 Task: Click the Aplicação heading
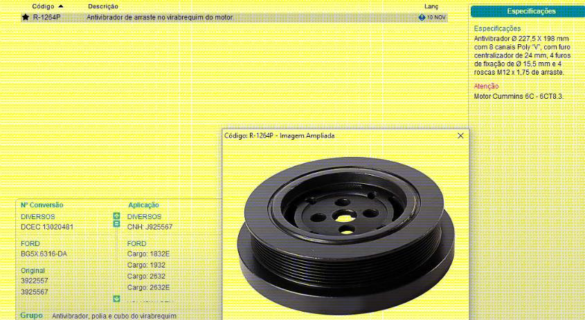tap(143, 205)
